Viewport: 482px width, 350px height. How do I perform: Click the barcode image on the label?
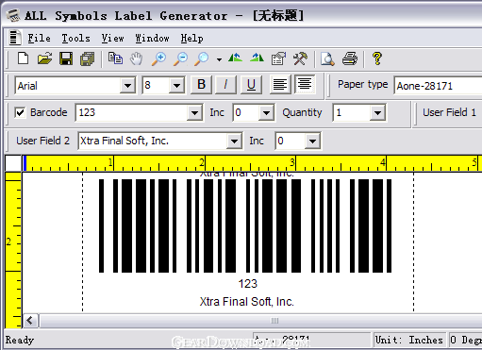click(x=245, y=225)
